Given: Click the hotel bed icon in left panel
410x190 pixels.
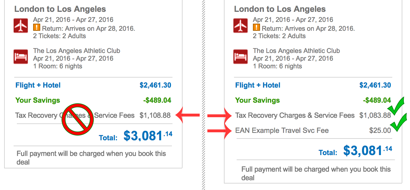Looking at the screenshot, I should pyautogui.click(x=21, y=57).
